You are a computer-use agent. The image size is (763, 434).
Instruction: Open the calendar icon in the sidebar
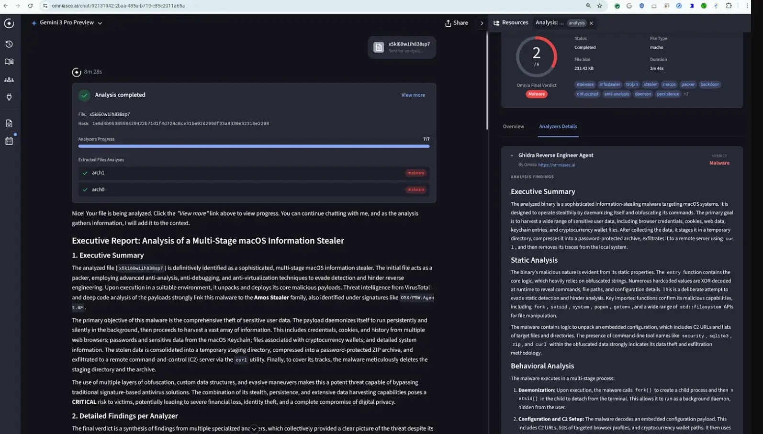(x=9, y=141)
